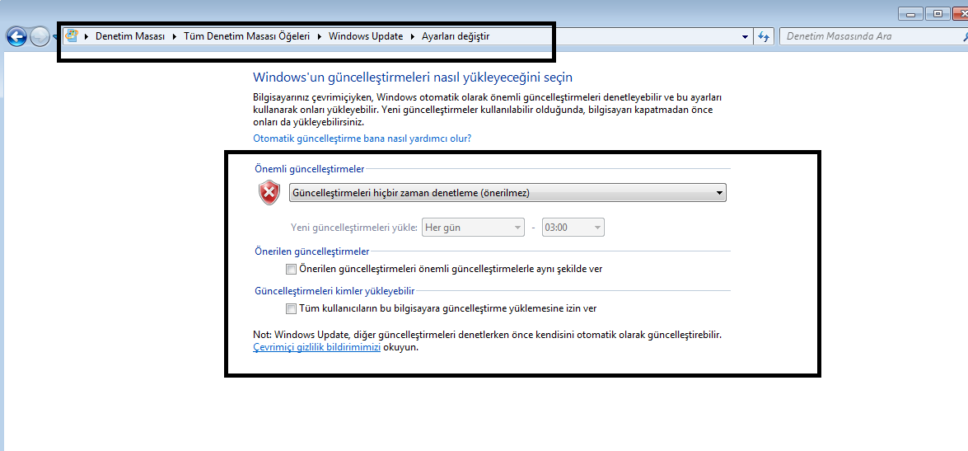Click 'Yeni güncelleştirmeleri yükle:' label
This screenshot has height=451, width=968.
[x=353, y=228]
